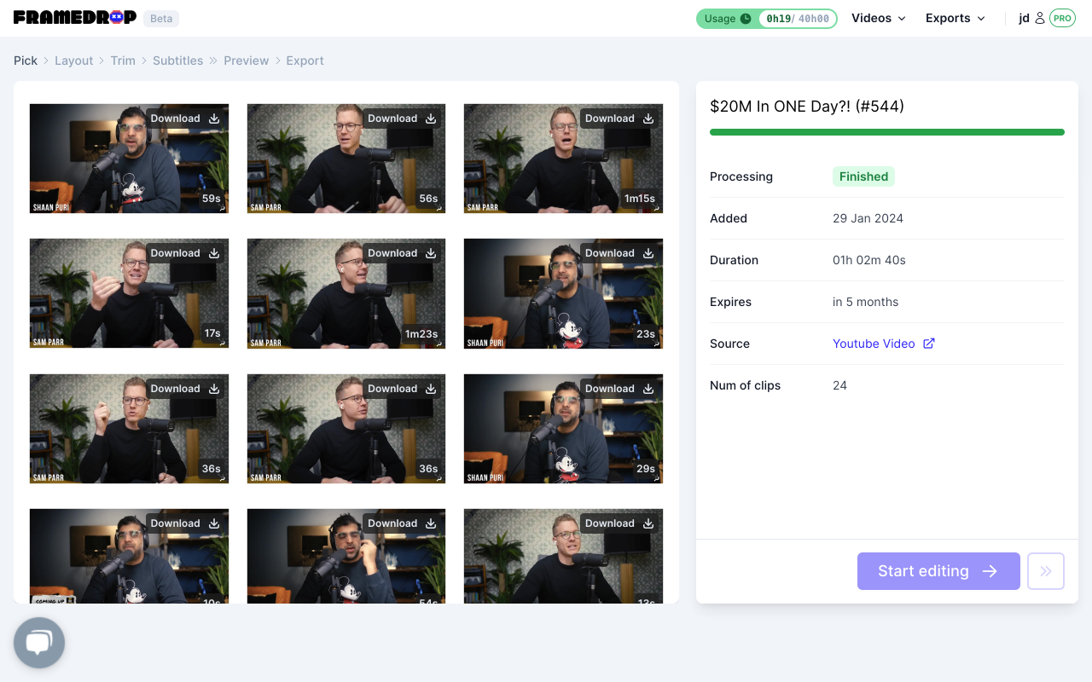Click the green processing progress bar
This screenshot has width=1092, height=682.
click(x=887, y=132)
